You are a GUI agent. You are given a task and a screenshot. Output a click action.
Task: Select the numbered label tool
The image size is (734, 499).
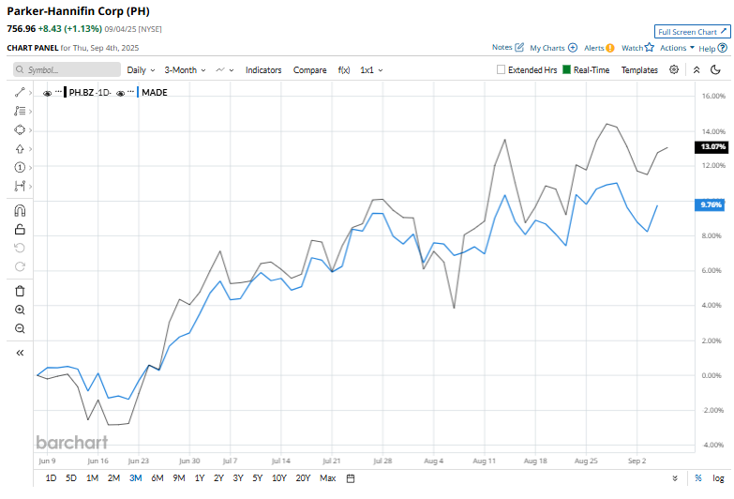coord(19,167)
